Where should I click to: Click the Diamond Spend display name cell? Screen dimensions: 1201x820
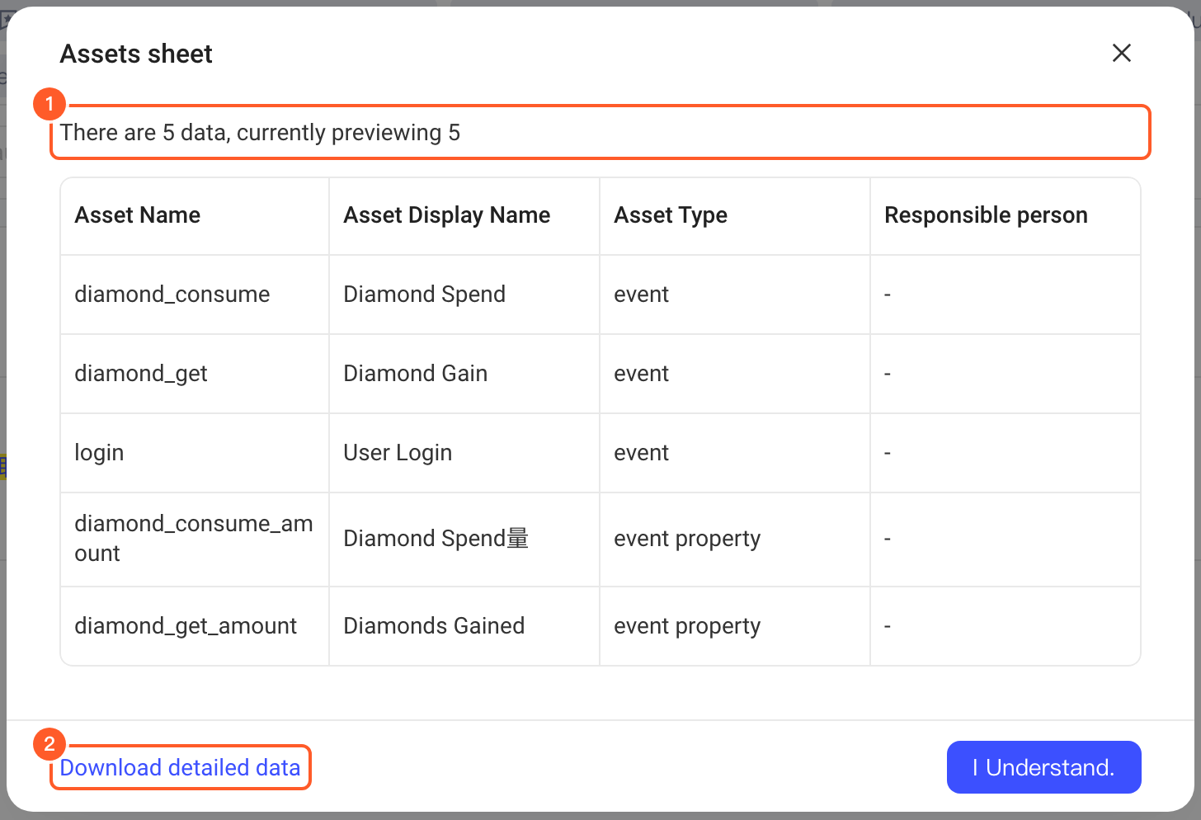[464, 295]
